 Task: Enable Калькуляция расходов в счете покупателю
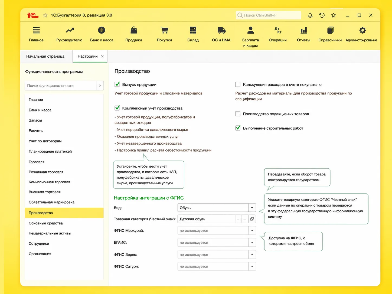pos(238,84)
